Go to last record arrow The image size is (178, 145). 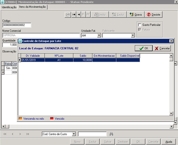click(88, 15)
